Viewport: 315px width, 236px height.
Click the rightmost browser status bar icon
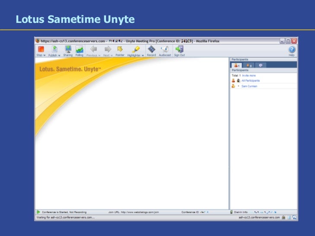click(x=294, y=217)
